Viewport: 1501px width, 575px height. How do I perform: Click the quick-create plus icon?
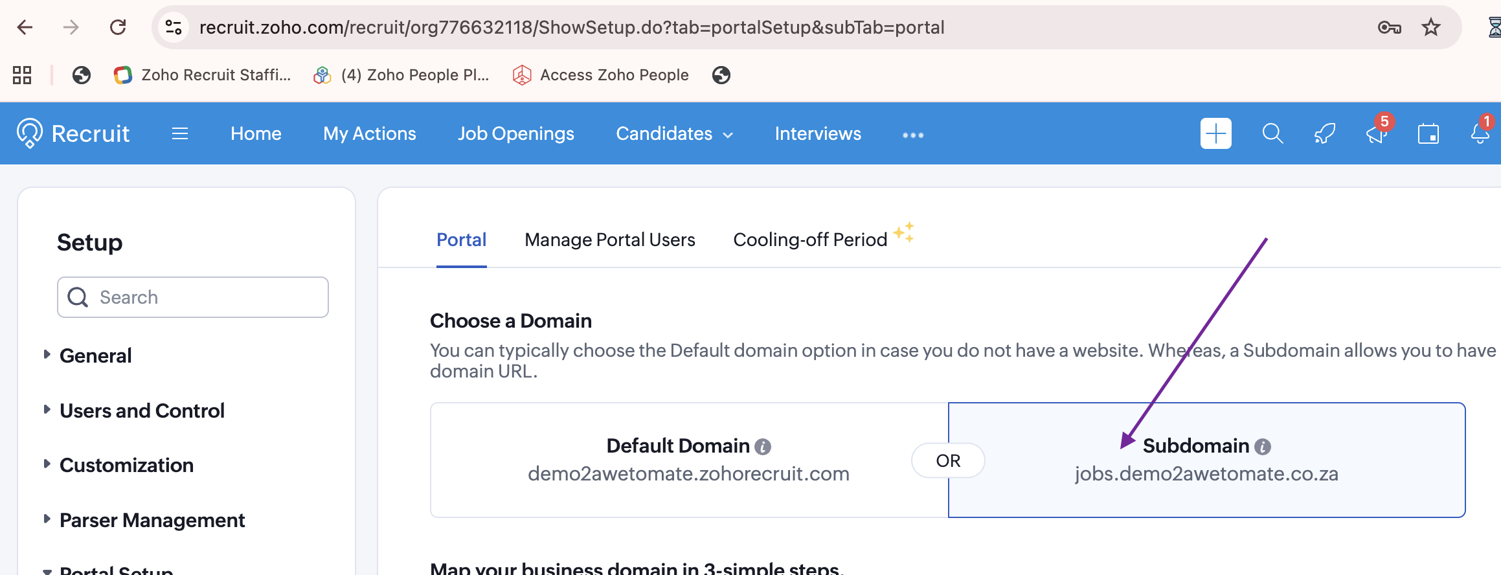(x=1215, y=134)
